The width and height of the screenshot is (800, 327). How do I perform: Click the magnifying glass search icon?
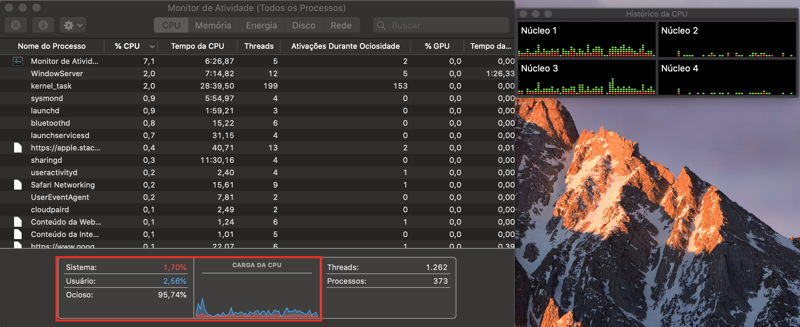(x=381, y=25)
